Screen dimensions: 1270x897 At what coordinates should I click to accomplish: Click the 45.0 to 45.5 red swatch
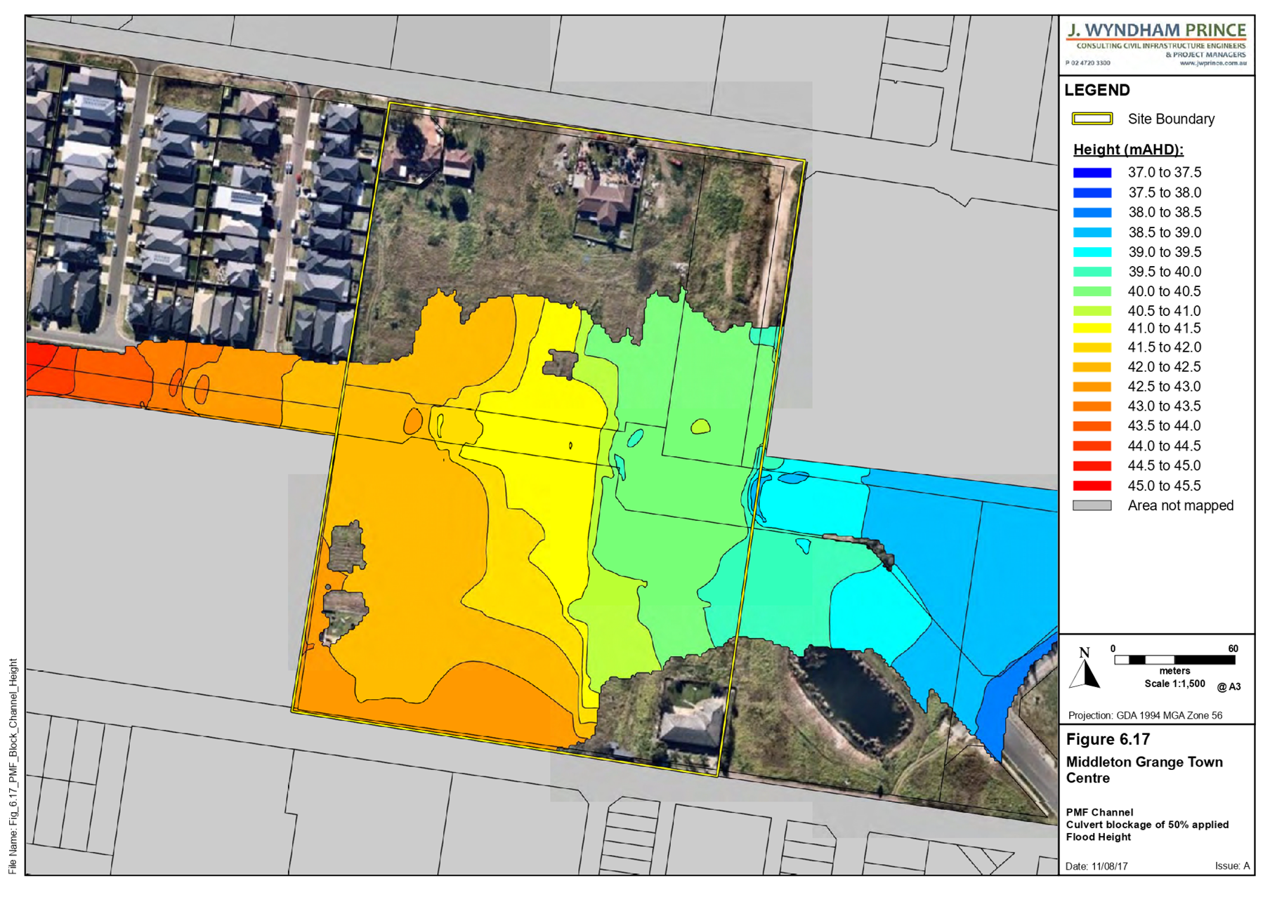[x=1092, y=486]
